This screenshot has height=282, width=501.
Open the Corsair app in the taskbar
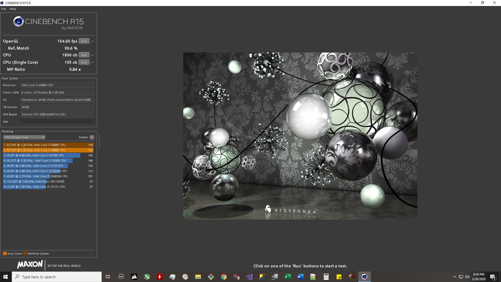click(x=134, y=277)
